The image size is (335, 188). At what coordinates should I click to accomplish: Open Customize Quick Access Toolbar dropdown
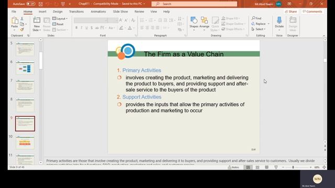[x=70, y=4]
